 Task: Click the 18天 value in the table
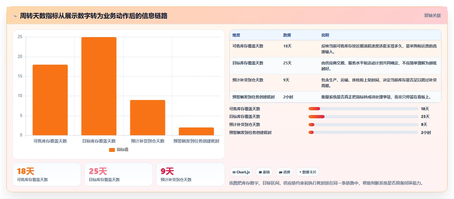coord(287,46)
